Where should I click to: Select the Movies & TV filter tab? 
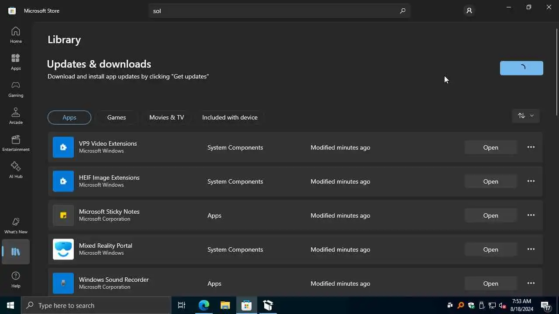[166, 117]
